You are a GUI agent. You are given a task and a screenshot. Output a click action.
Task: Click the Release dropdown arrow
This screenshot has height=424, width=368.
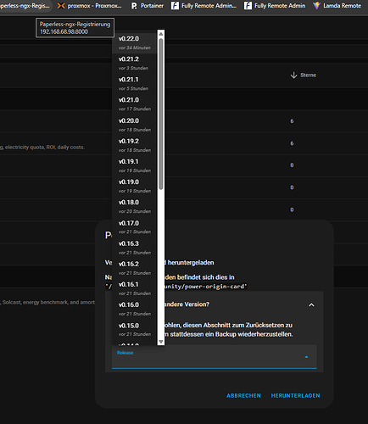click(x=306, y=357)
